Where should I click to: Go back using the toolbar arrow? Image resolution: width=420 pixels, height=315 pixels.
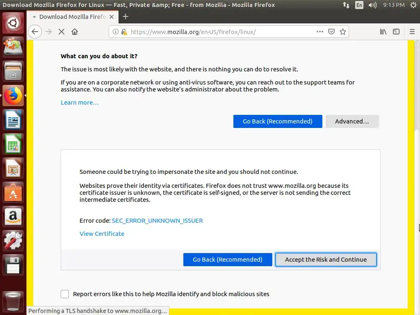35,32
